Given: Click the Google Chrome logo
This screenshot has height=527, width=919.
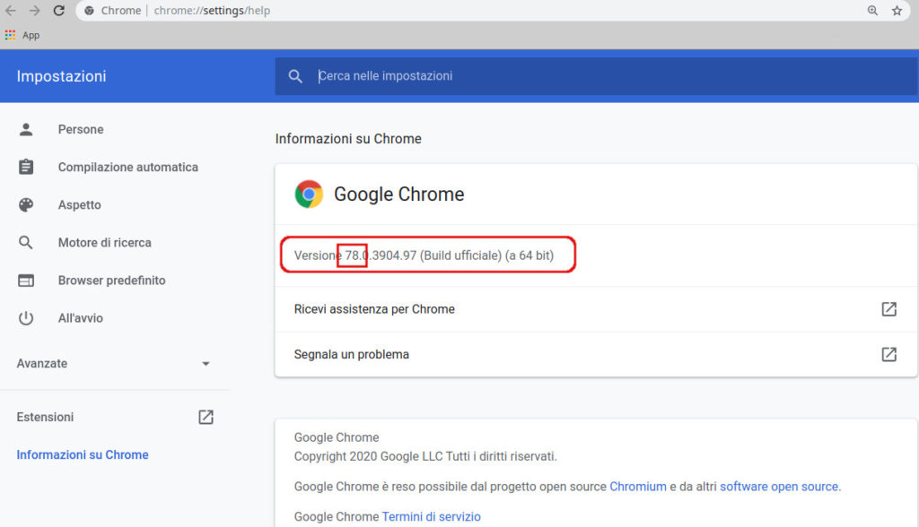Looking at the screenshot, I should (x=309, y=194).
